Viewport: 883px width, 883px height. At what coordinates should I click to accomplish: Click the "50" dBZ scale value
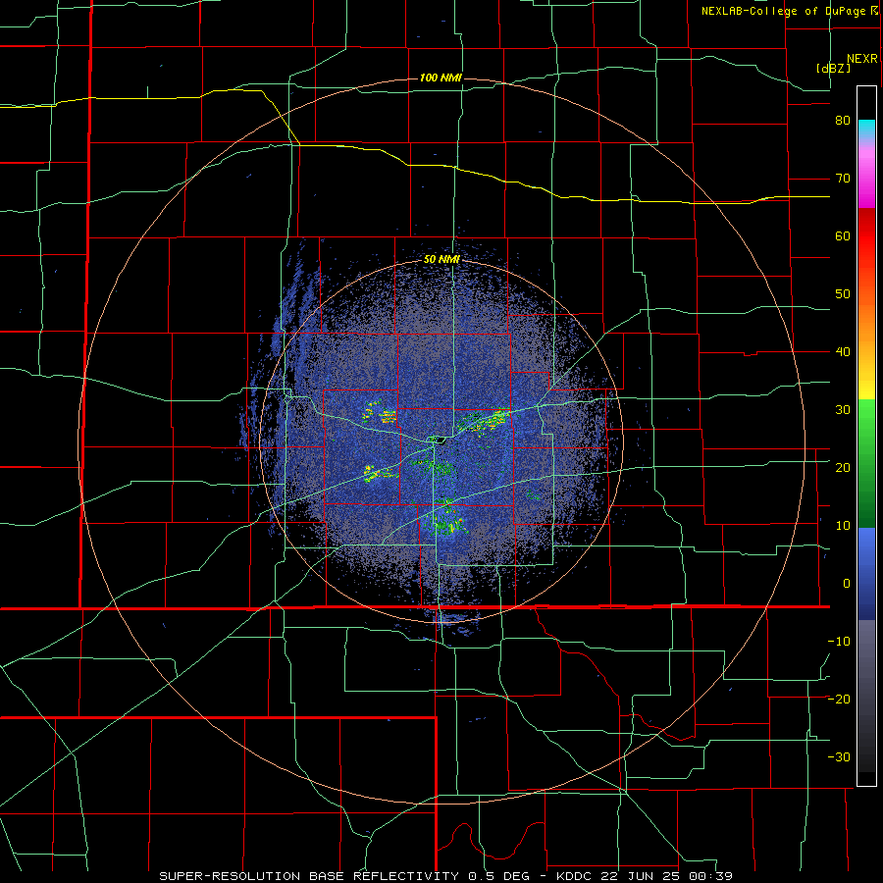[x=843, y=294]
